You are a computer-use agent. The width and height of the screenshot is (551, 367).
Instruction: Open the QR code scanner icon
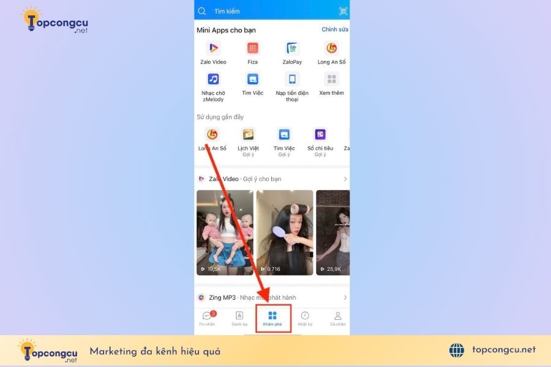click(343, 11)
